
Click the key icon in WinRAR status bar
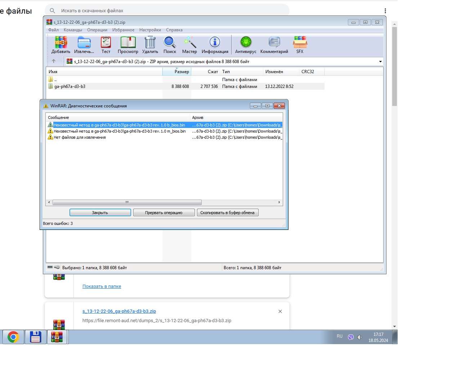(57, 267)
